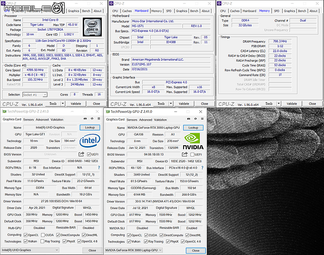Toggle UEFI checkbox in NVIDIA GPU-Z window
This screenshot has height=255, width=324.
point(192,154)
